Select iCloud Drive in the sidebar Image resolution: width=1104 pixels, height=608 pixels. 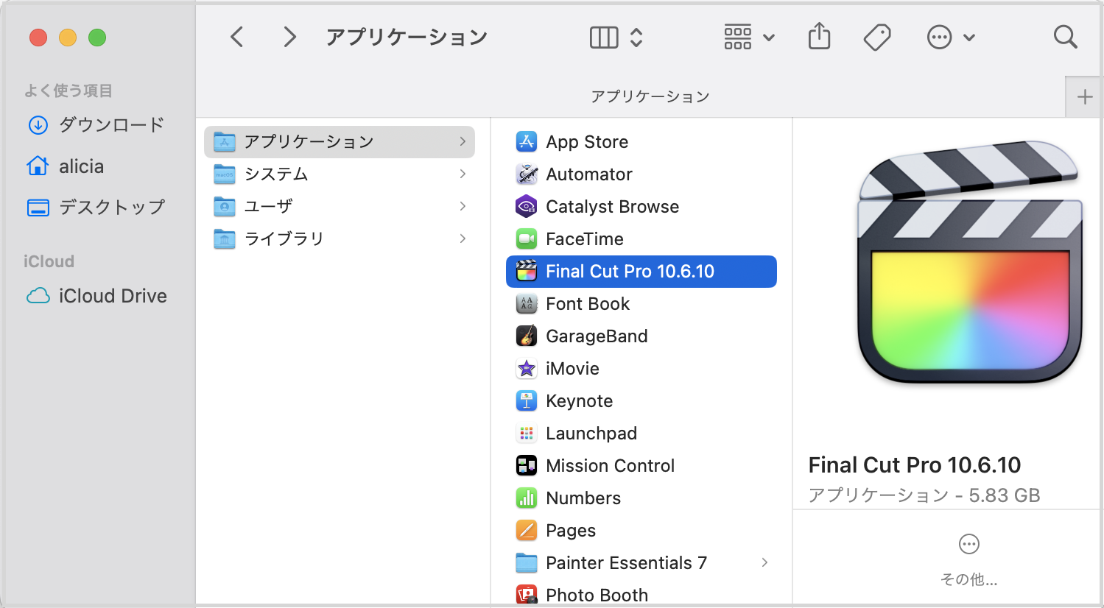[x=113, y=296]
